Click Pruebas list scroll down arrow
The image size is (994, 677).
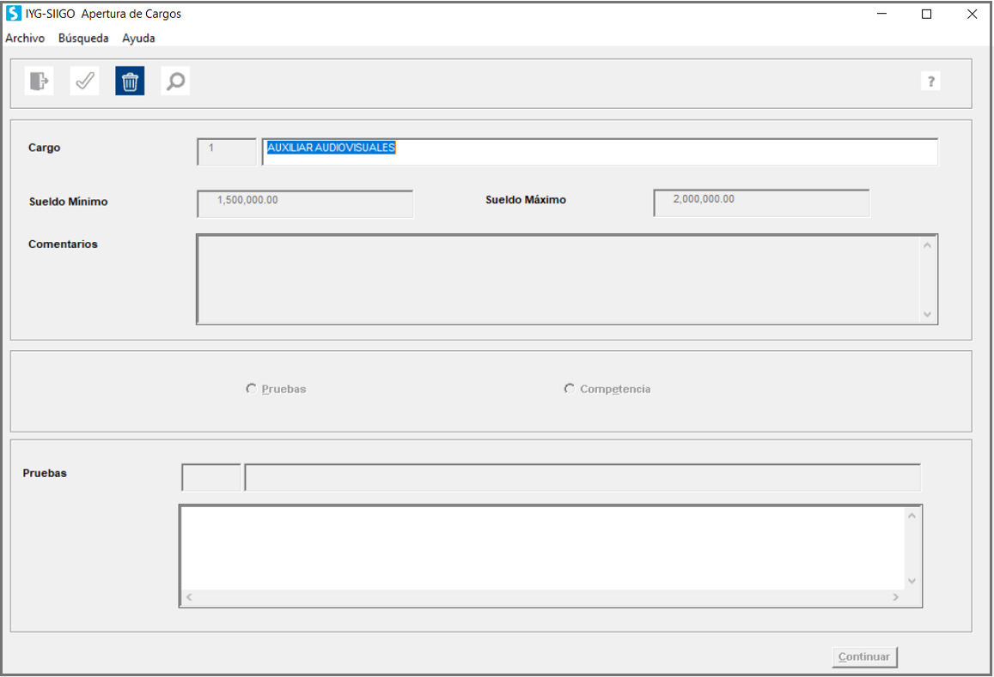click(912, 581)
